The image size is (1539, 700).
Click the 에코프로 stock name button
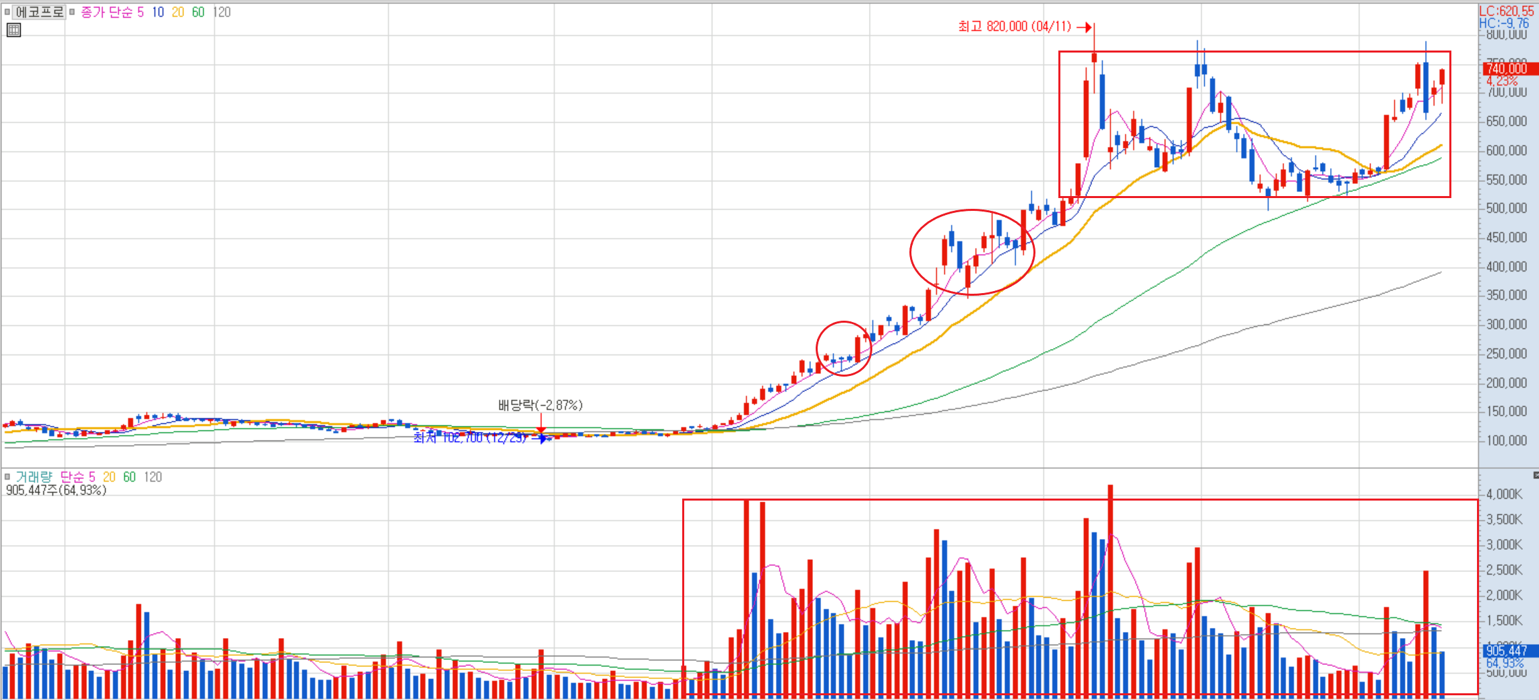click(39, 12)
